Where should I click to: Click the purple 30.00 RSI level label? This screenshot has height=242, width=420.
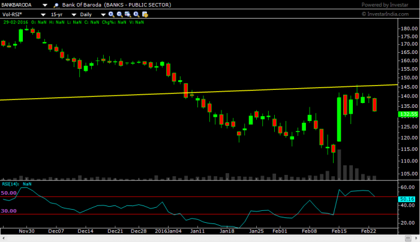click(8, 211)
